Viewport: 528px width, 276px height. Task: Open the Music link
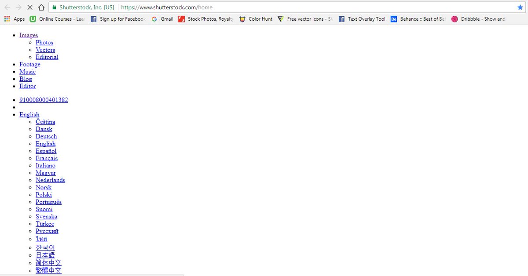pyautogui.click(x=28, y=72)
